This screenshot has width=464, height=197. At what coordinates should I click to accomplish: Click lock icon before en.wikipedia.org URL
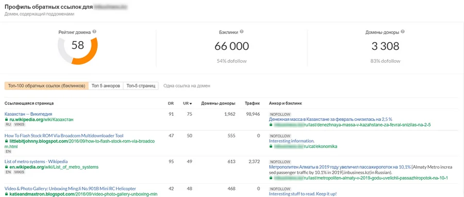pyautogui.click(x=6, y=167)
